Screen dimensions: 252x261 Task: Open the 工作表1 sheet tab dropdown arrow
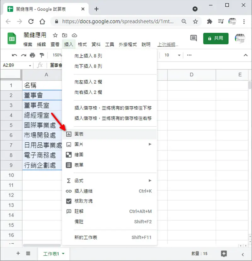tap(63, 254)
